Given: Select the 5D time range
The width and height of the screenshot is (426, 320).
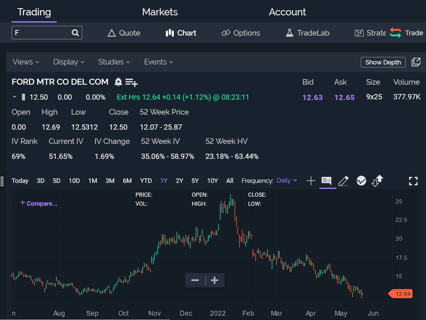Looking at the screenshot, I should (57, 181).
